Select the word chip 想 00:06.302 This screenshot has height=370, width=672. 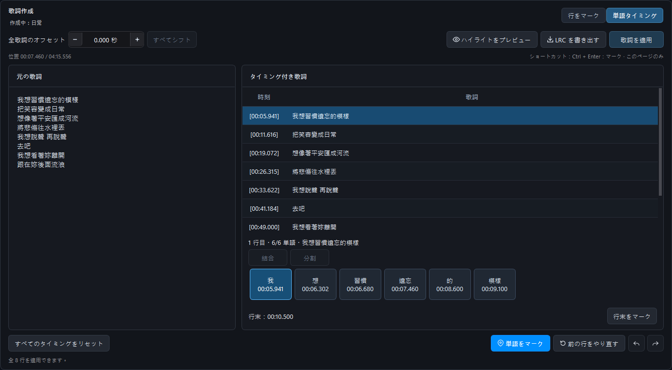point(316,284)
